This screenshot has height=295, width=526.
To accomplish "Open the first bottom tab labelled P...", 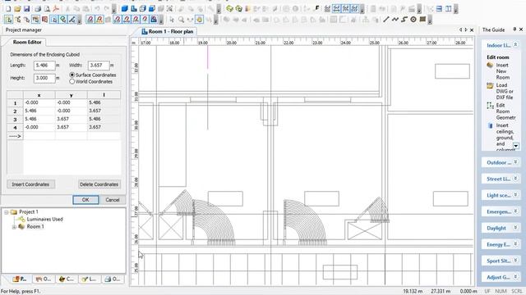I will [x=20, y=279].
